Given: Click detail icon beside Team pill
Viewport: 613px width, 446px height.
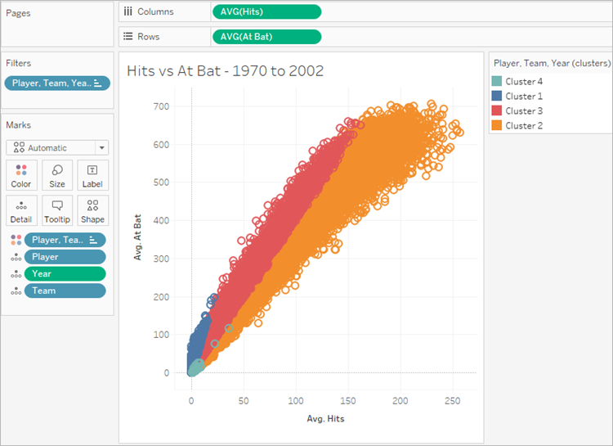Looking at the screenshot, I should click(16, 291).
